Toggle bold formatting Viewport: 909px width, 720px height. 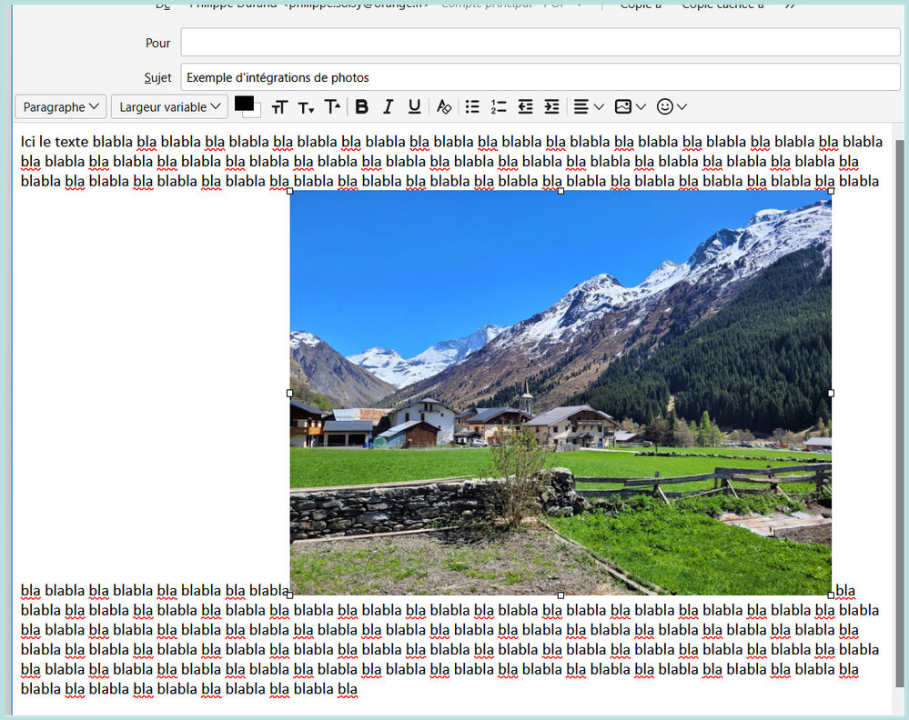coord(362,107)
